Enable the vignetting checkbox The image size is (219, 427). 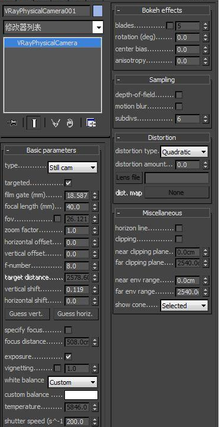pyautogui.click(x=57, y=368)
